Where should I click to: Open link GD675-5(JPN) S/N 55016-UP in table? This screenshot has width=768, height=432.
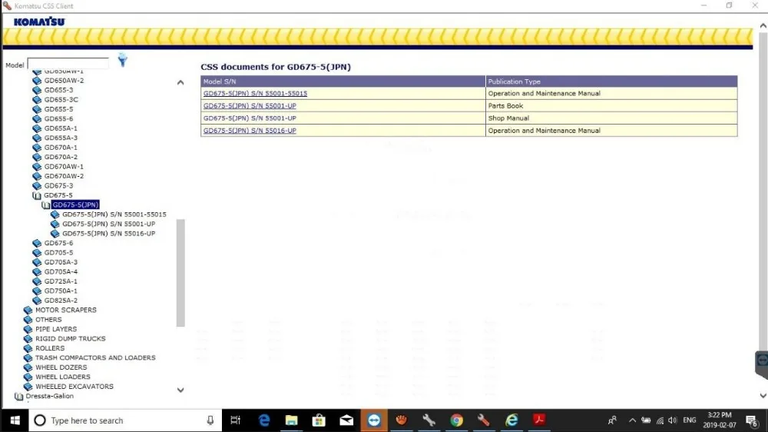[250, 131]
